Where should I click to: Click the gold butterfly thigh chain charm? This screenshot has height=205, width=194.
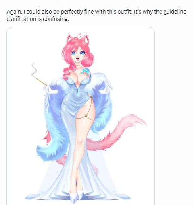(86, 115)
